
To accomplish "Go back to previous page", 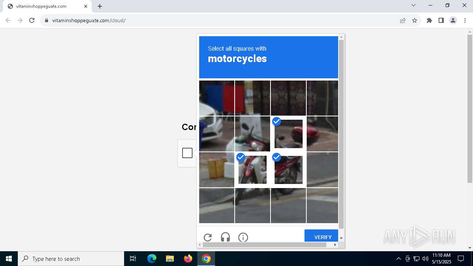I will (8, 20).
